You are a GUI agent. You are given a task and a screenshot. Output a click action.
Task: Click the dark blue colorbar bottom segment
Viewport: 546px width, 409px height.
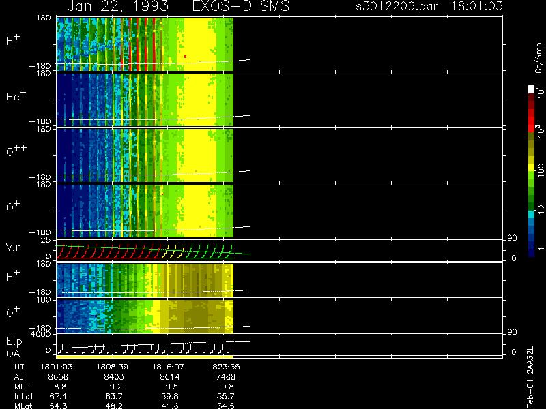click(x=531, y=253)
